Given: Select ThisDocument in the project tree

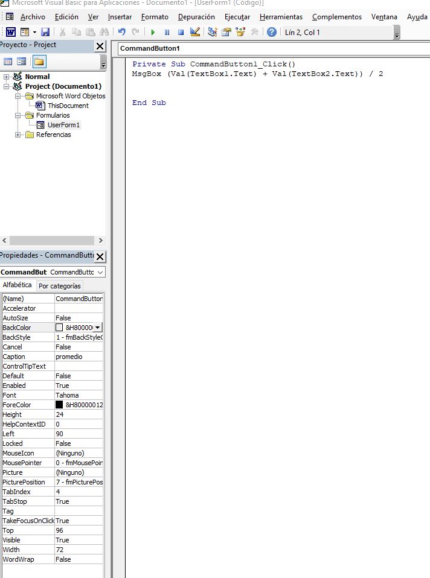Looking at the screenshot, I should 68,106.
